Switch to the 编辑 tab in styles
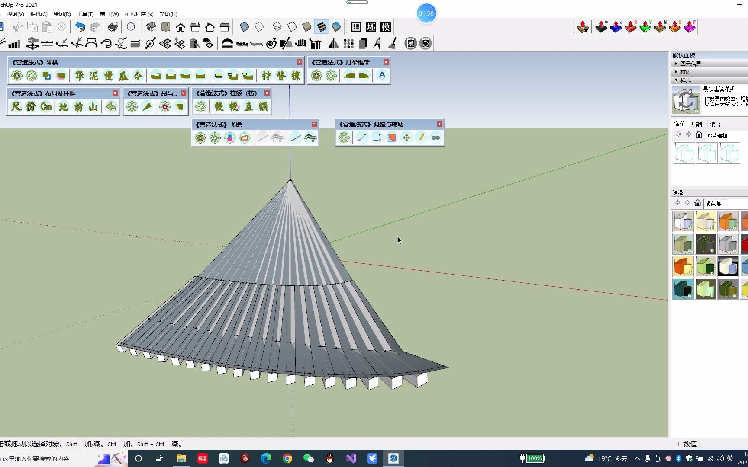Image resolution: width=748 pixels, height=467 pixels. [x=697, y=124]
